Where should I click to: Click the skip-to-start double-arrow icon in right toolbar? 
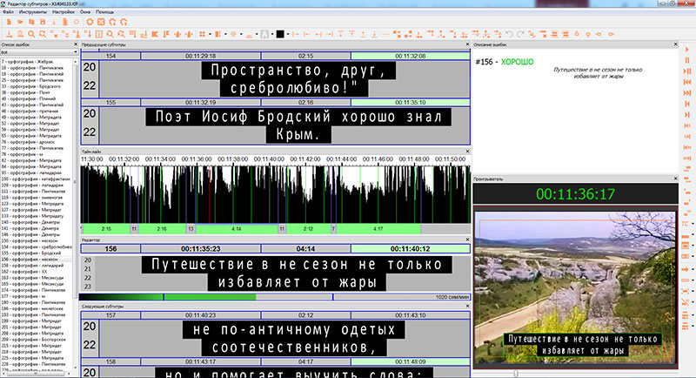687,82
